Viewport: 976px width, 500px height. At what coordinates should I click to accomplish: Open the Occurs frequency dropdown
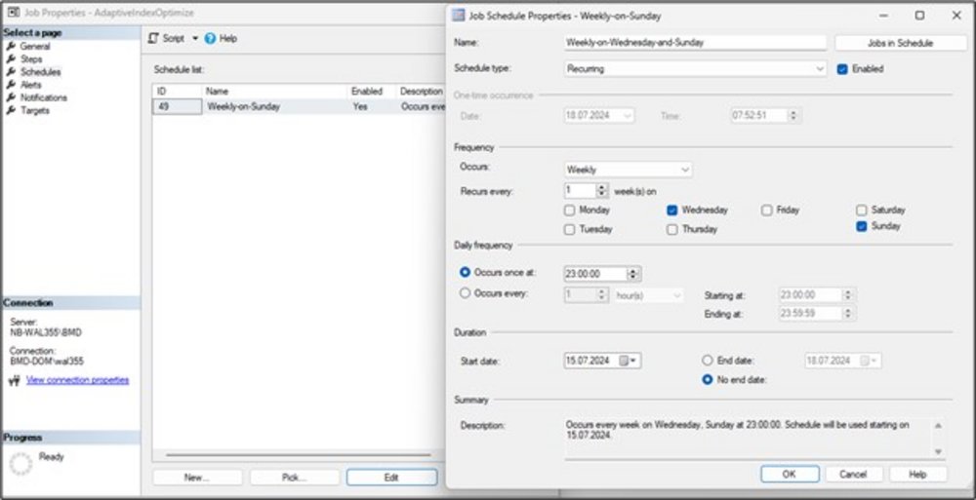[684, 170]
